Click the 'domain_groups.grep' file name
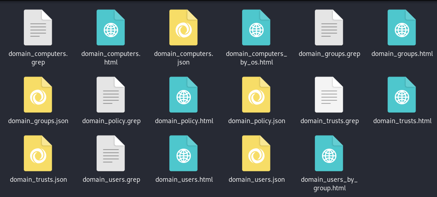Viewport: 437px width, 197px height. coord(329,54)
